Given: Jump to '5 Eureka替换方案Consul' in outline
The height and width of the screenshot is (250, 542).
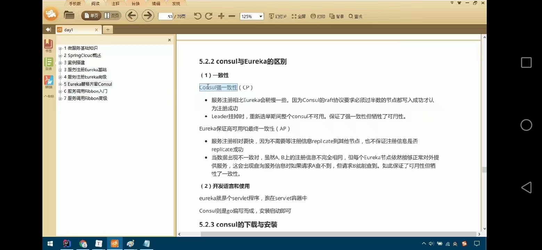Looking at the screenshot, I should click(x=88, y=84).
